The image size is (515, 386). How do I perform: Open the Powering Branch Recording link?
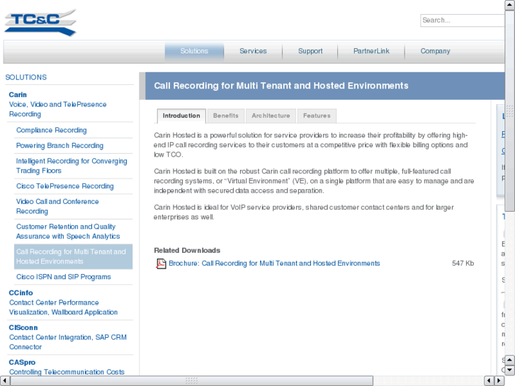click(60, 146)
